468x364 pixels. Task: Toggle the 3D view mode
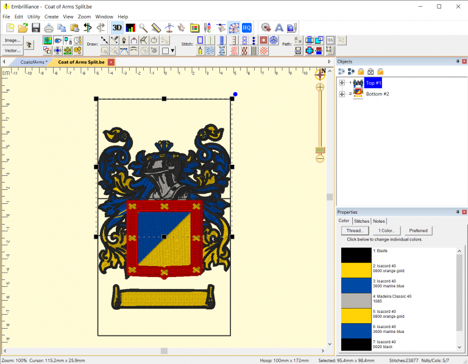tap(117, 27)
